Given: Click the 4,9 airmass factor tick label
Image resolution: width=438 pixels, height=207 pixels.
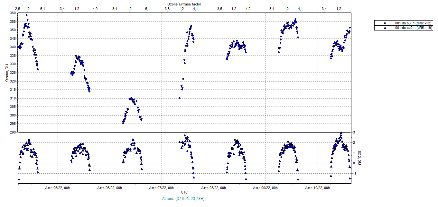Looking at the screenshot, I should 95,9.
